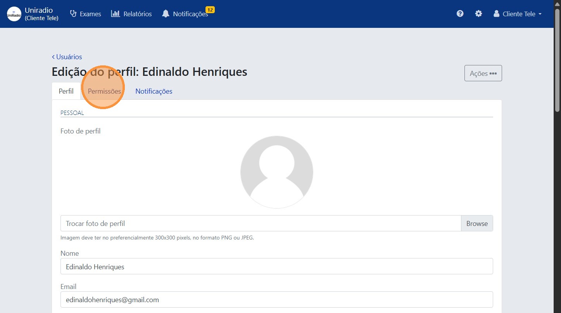Select the Email field with edinaldohenriques@gmail.com
Image resolution: width=561 pixels, height=313 pixels.
(276, 299)
